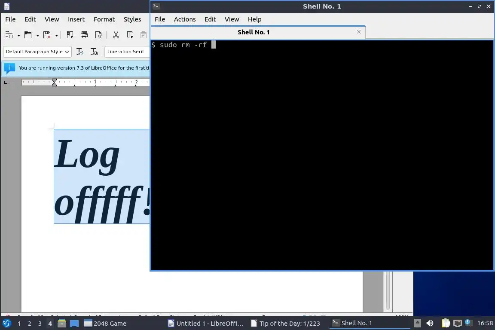Click the New Style from Selection icon
The height and width of the screenshot is (330, 495).
[94, 52]
